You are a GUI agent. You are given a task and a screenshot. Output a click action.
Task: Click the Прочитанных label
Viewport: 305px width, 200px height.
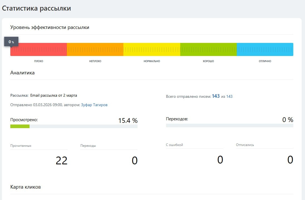[x=21, y=145]
